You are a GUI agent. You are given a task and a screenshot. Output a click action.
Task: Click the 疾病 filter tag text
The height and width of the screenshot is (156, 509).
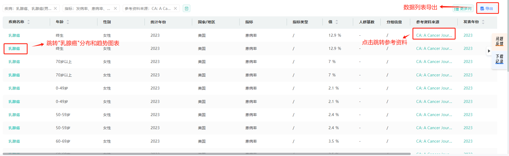click(x=28, y=9)
